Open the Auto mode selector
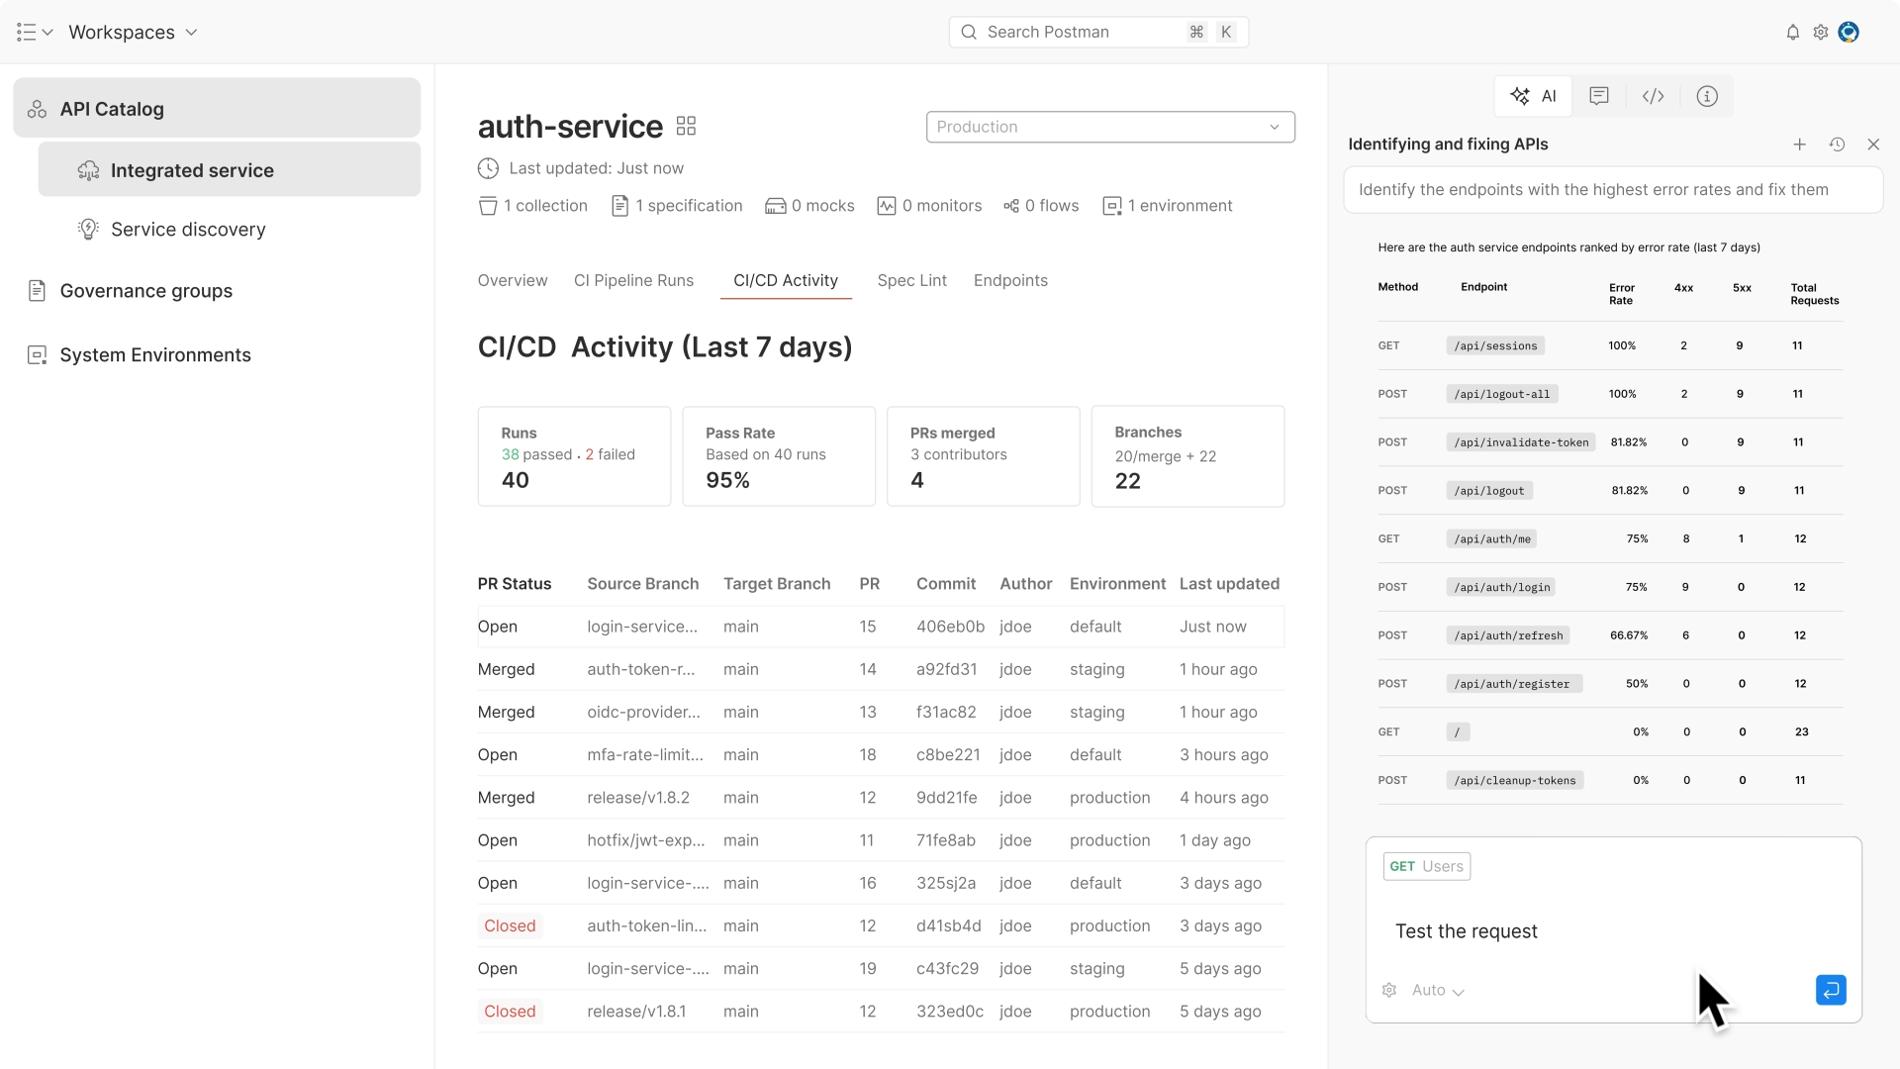The image size is (1900, 1069). click(x=1438, y=990)
